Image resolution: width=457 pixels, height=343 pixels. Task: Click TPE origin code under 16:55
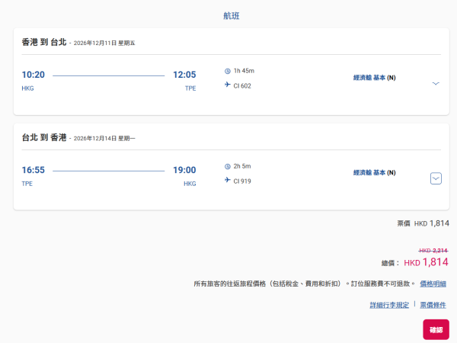click(x=27, y=184)
